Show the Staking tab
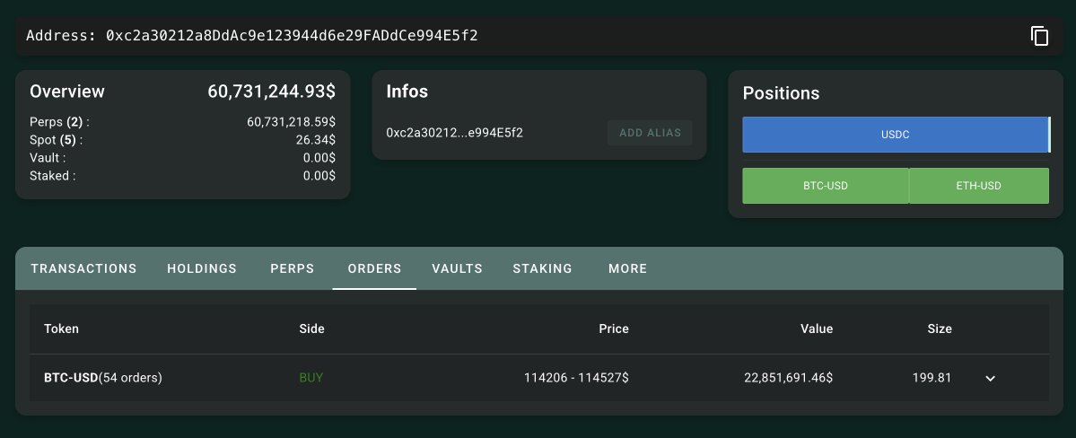 (x=542, y=268)
